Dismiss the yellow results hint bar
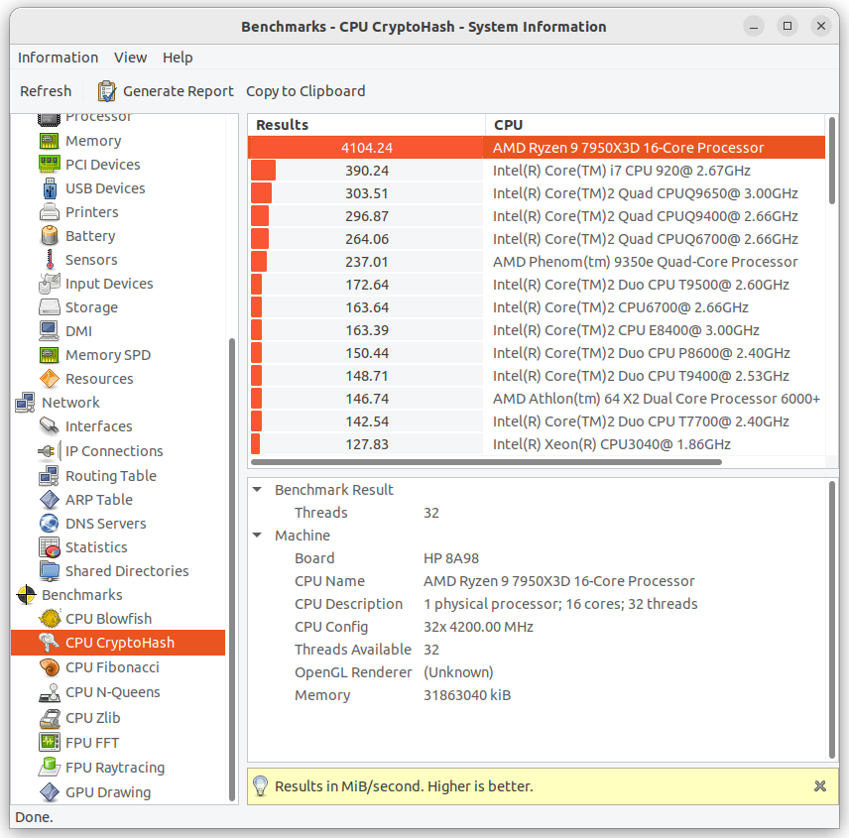Viewport: 849px width, 838px height. [x=820, y=786]
